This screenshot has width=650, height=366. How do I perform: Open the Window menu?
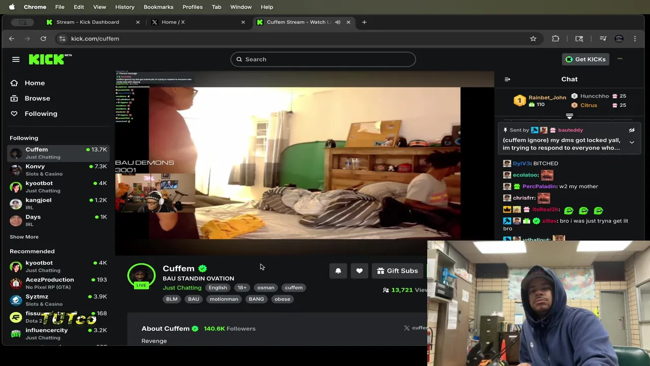(241, 7)
